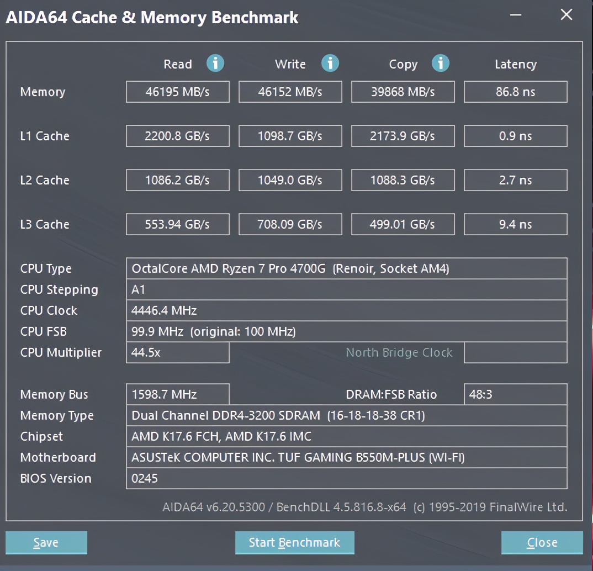Select L3 Cache read value 553.94 GB/s
Viewport: 593px width, 571px height.
(178, 224)
